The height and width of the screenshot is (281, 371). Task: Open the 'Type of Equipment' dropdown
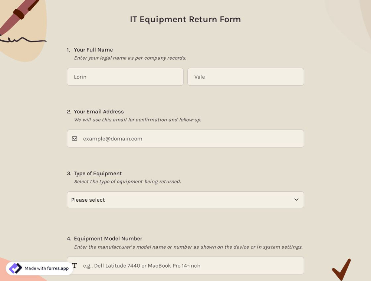pyautogui.click(x=185, y=199)
